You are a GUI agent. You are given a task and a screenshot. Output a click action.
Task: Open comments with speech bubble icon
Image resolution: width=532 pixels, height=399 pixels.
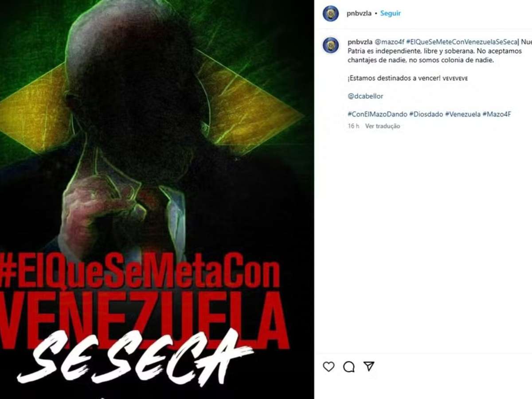349,367
